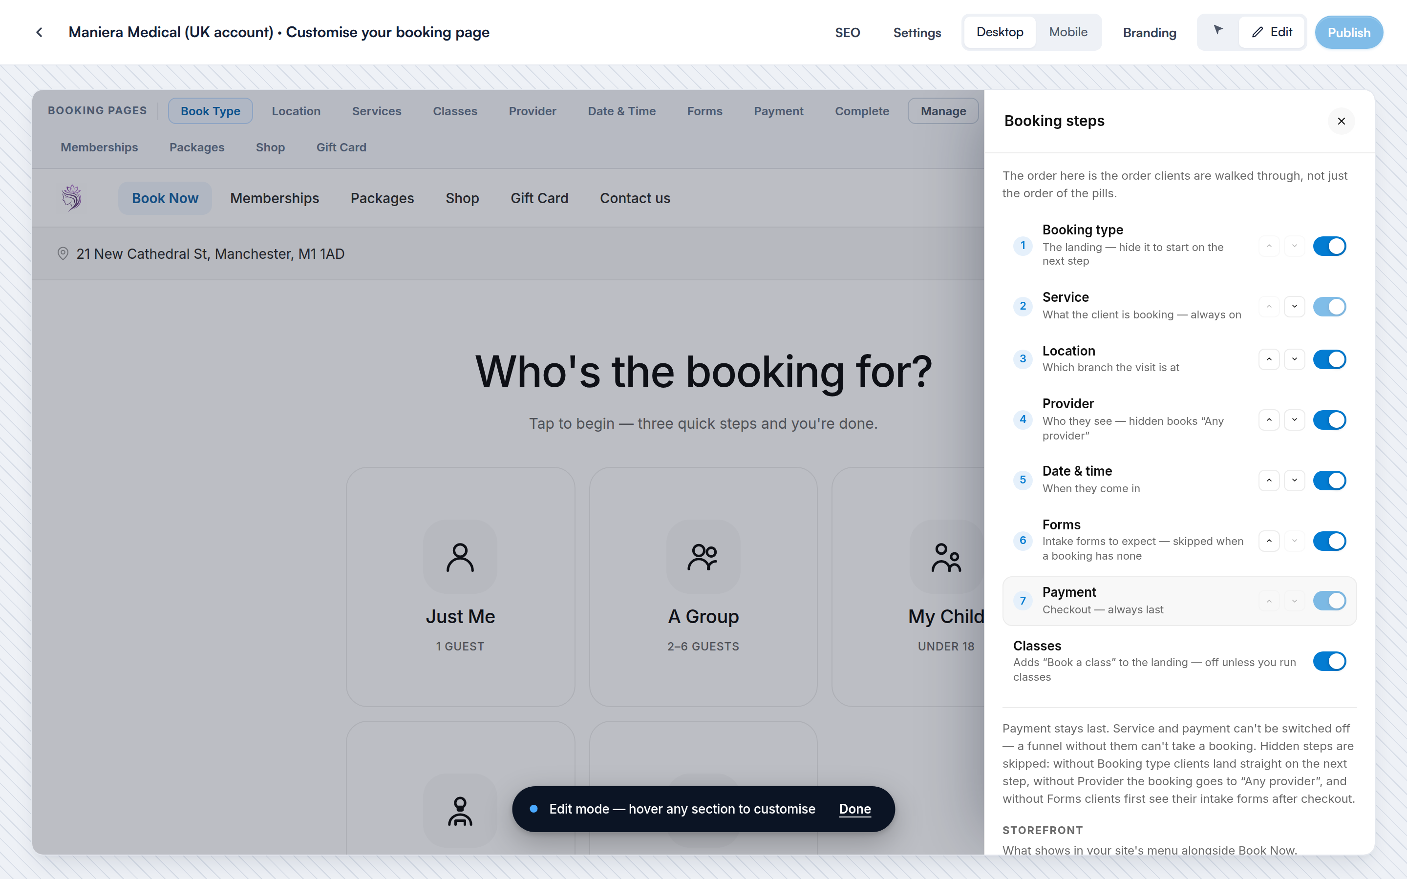Open the SEO settings
Screen dimensions: 1407x879
click(847, 33)
